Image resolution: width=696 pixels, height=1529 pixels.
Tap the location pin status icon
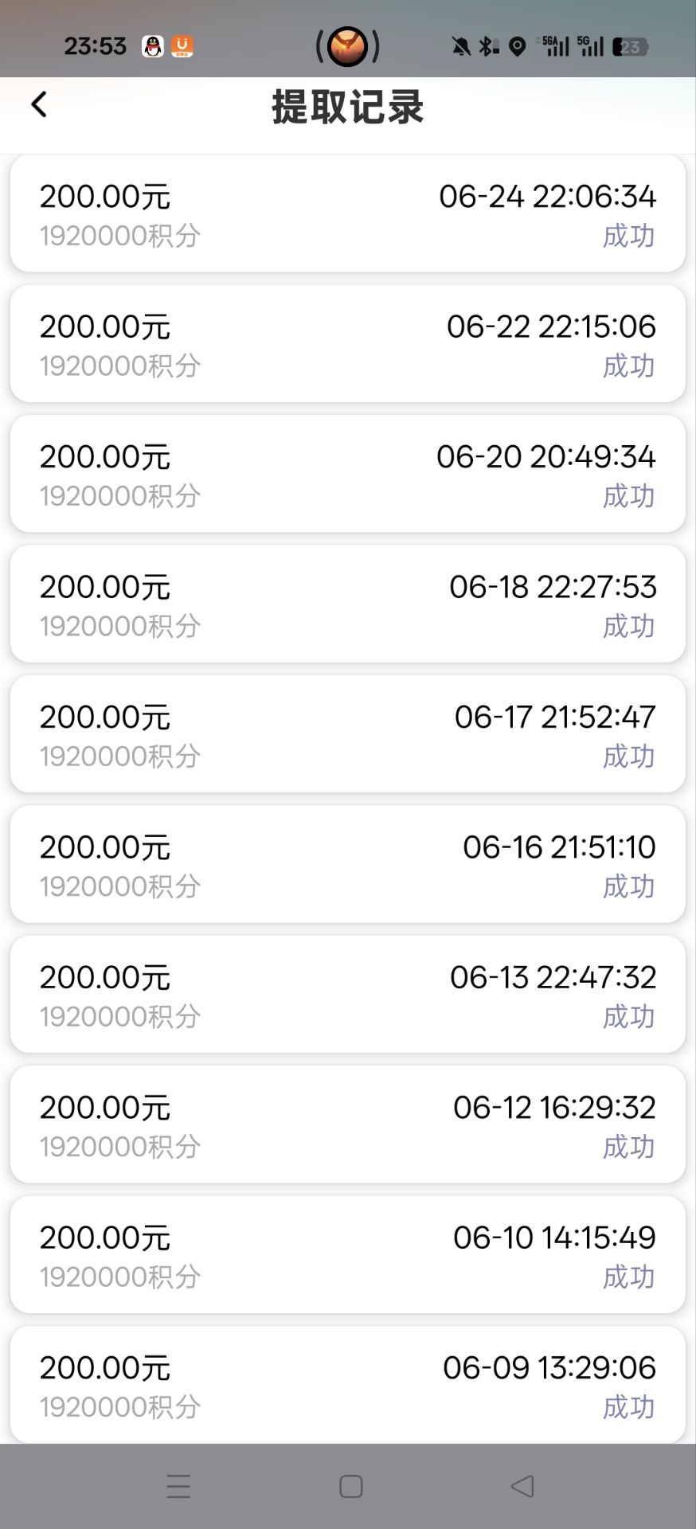point(518,47)
